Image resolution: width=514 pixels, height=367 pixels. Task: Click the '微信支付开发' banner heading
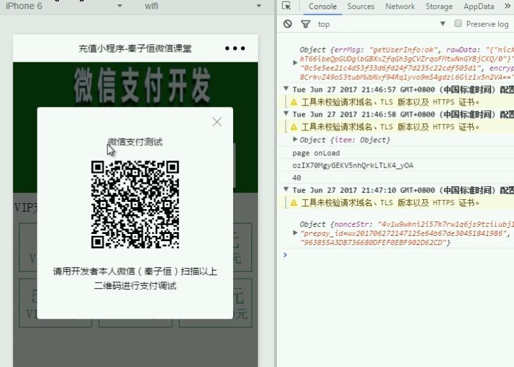tap(142, 85)
